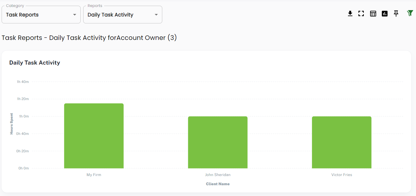Click the Victor Fries bar in chart
This screenshot has width=416, height=196.
click(x=342, y=142)
